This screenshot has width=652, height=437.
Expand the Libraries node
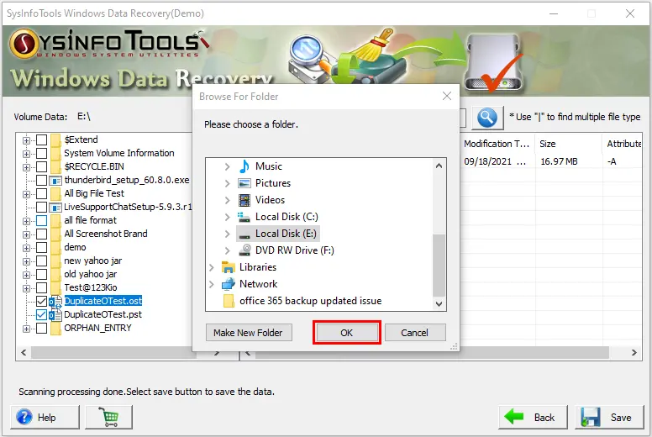[x=211, y=267]
